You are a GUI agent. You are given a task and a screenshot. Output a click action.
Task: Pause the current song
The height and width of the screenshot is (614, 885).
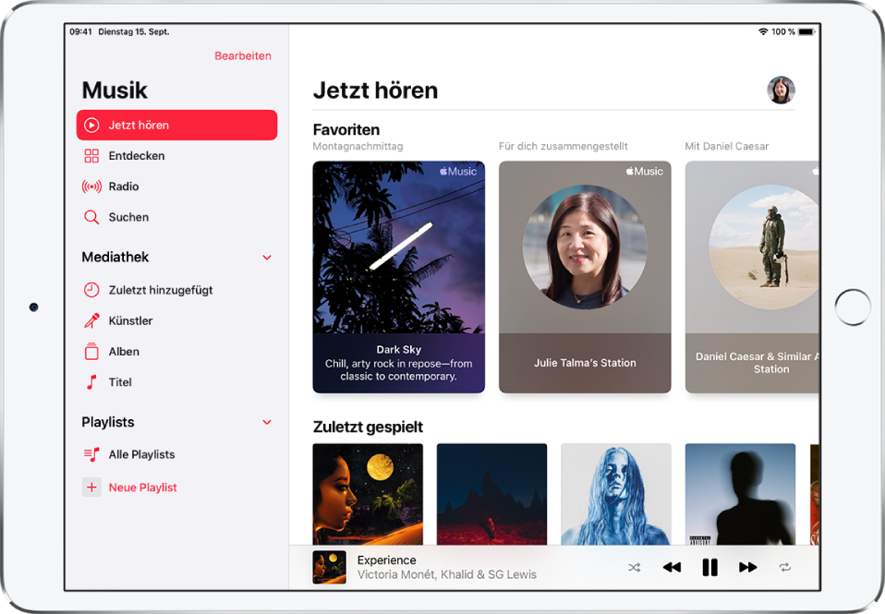tap(710, 567)
